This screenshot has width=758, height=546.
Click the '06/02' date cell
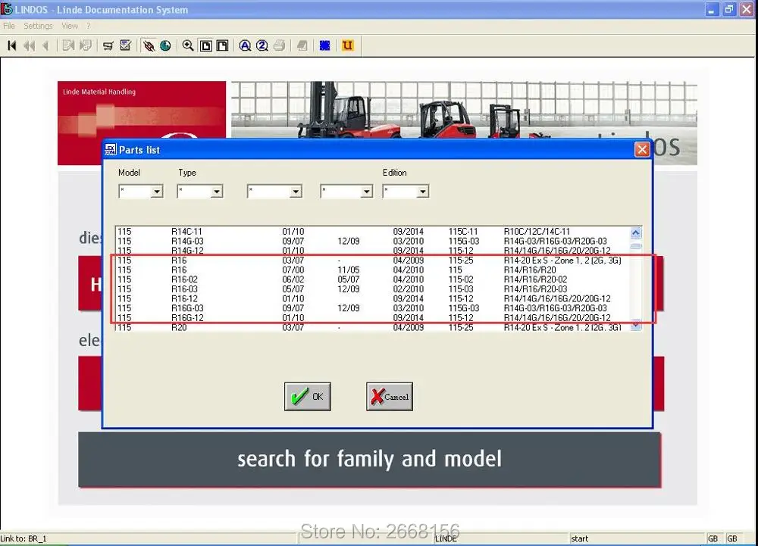click(x=293, y=279)
